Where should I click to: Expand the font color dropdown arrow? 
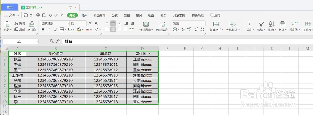91,30
